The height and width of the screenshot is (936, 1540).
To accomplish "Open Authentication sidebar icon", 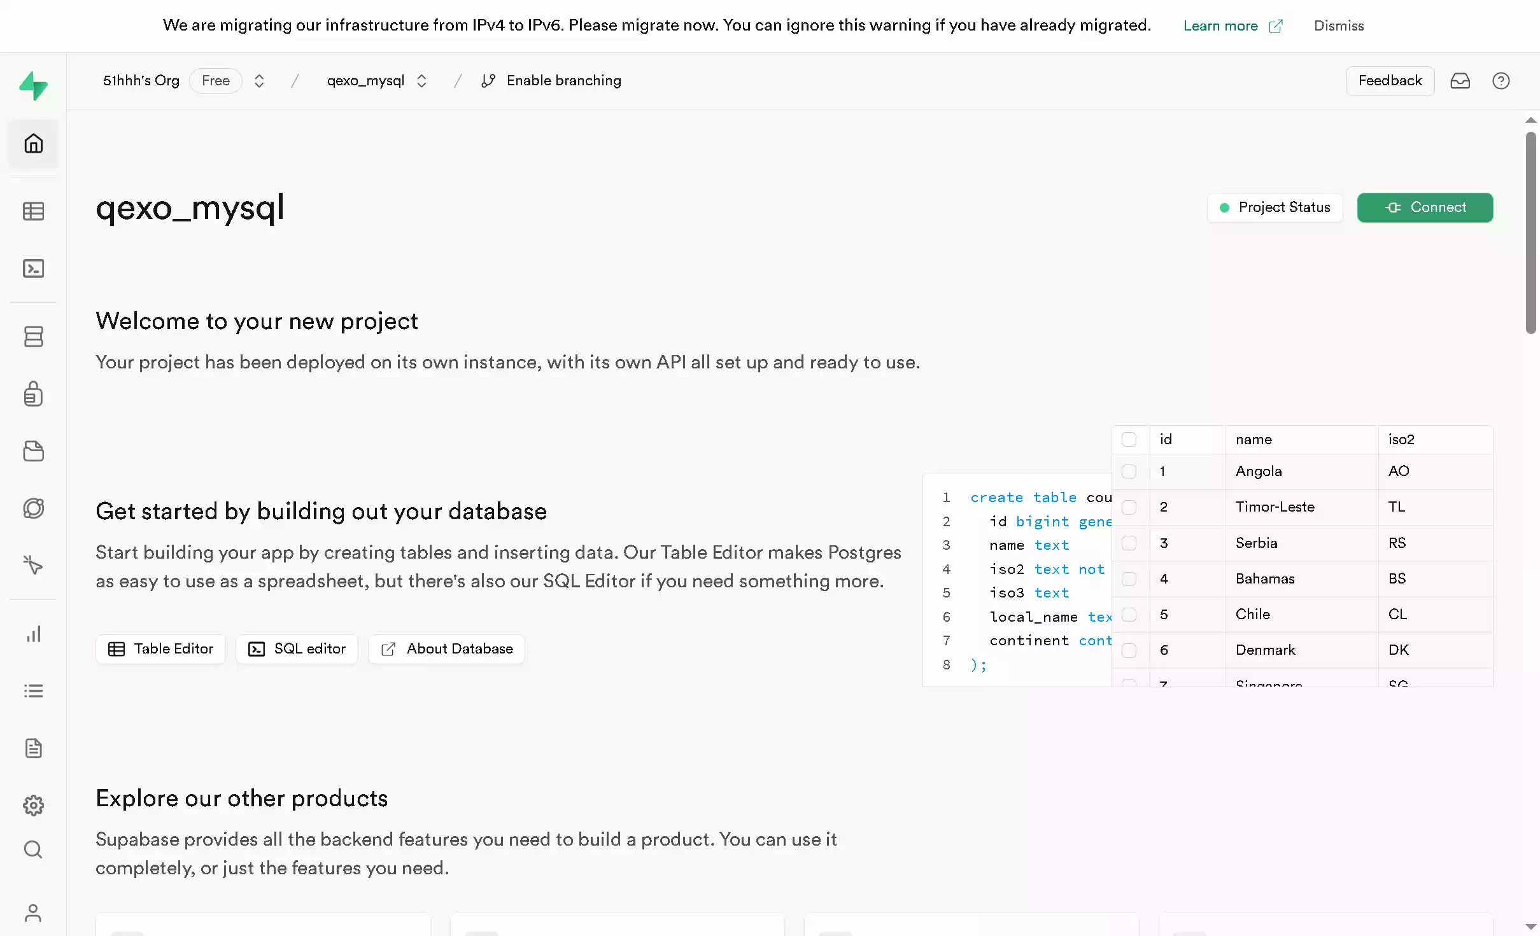I will click(33, 394).
